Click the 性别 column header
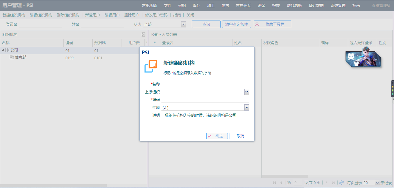The image size is (394, 188). click(x=384, y=43)
